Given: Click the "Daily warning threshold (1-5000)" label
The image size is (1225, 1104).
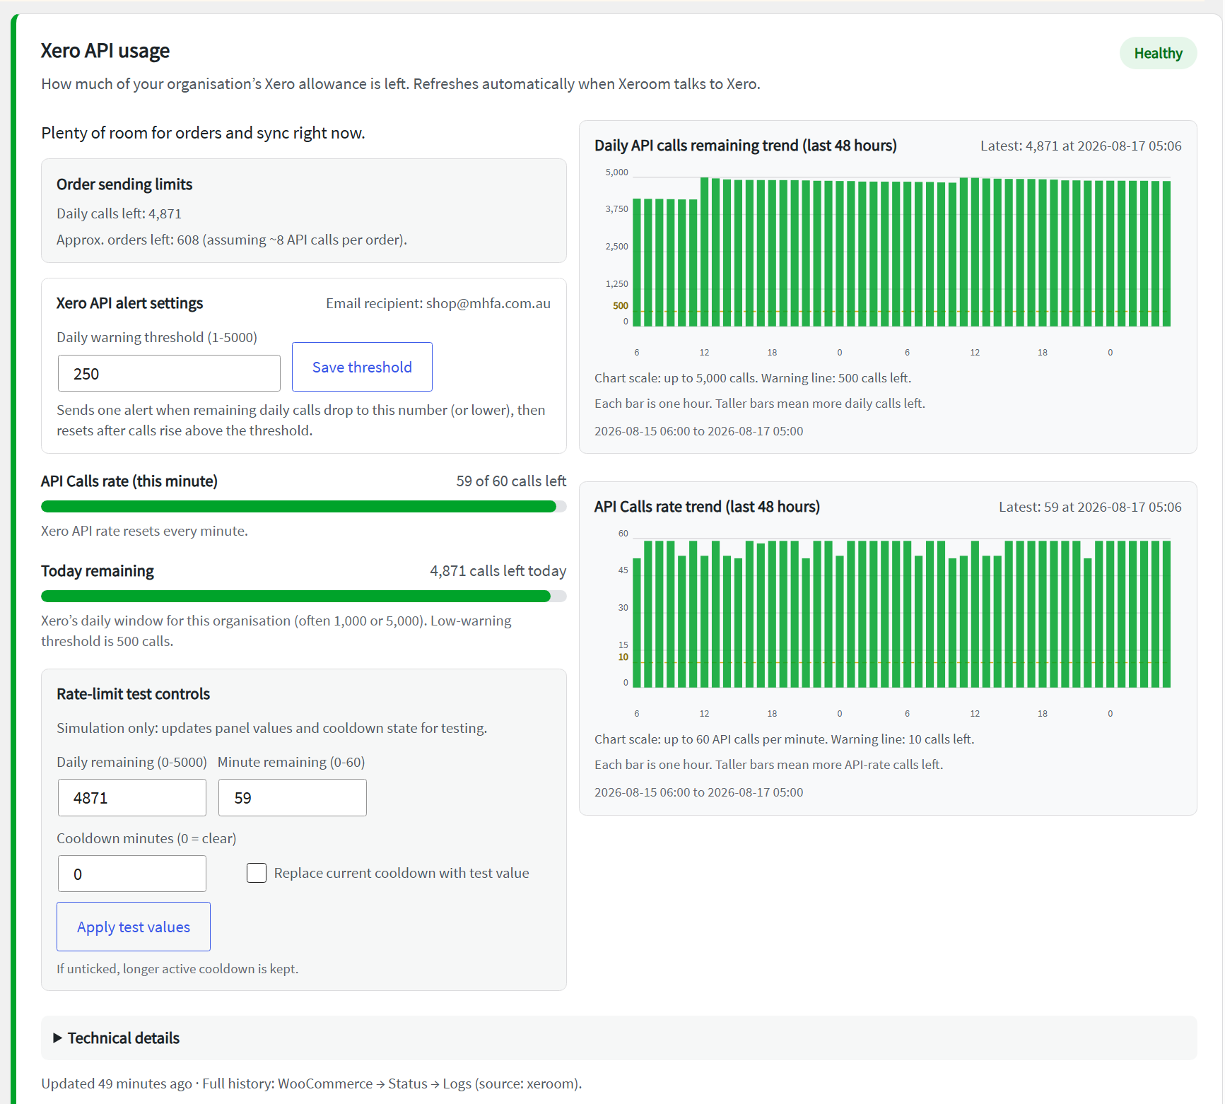Looking at the screenshot, I should pyautogui.click(x=157, y=337).
